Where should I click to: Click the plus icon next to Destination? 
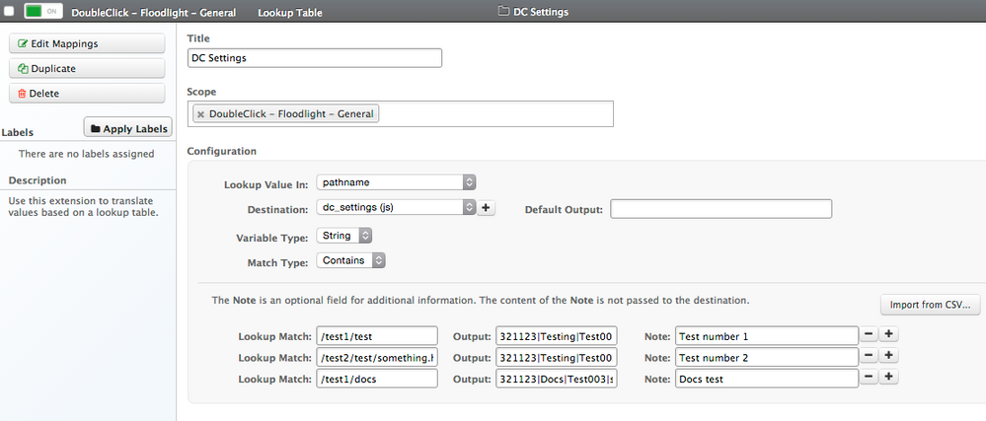(x=487, y=208)
